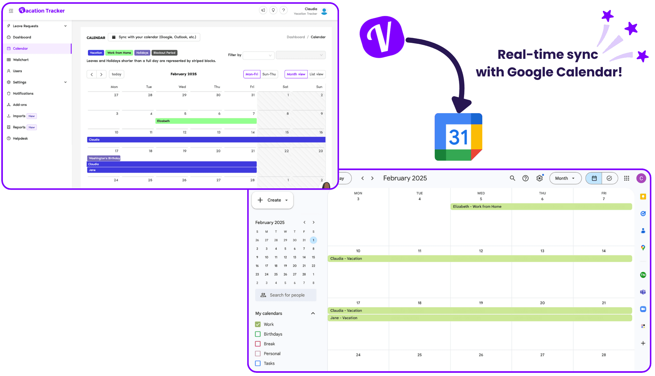
Task: Click the Reports sidebar icon
Action: point(9,127)
